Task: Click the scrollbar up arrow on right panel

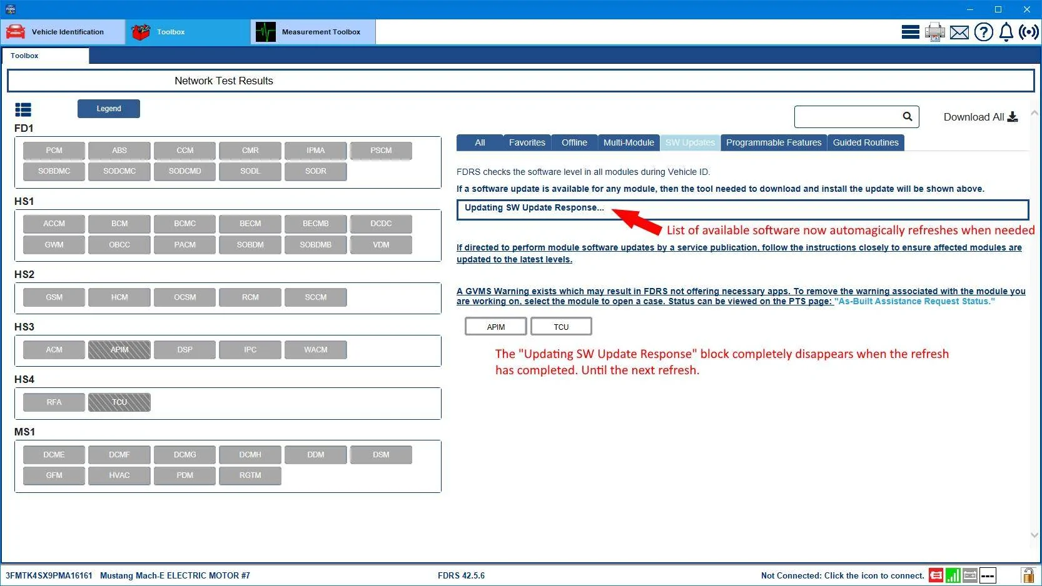Action: click(x=1034, y=113)
